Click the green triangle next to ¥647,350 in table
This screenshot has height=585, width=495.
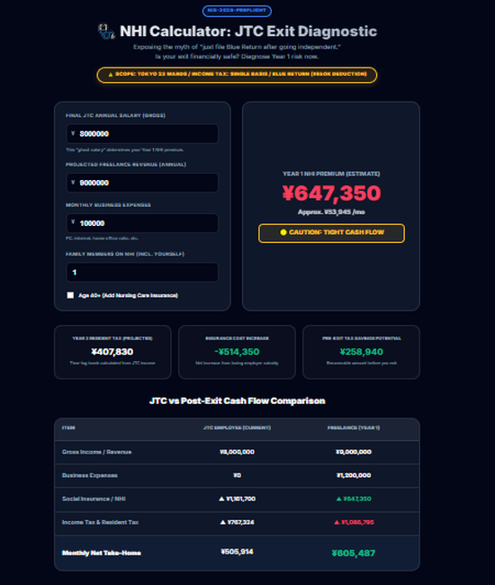pos(338,499)
